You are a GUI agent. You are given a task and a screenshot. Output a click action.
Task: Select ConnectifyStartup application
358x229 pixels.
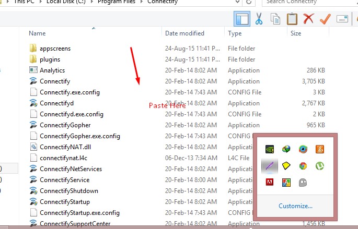tap(65, 202)
